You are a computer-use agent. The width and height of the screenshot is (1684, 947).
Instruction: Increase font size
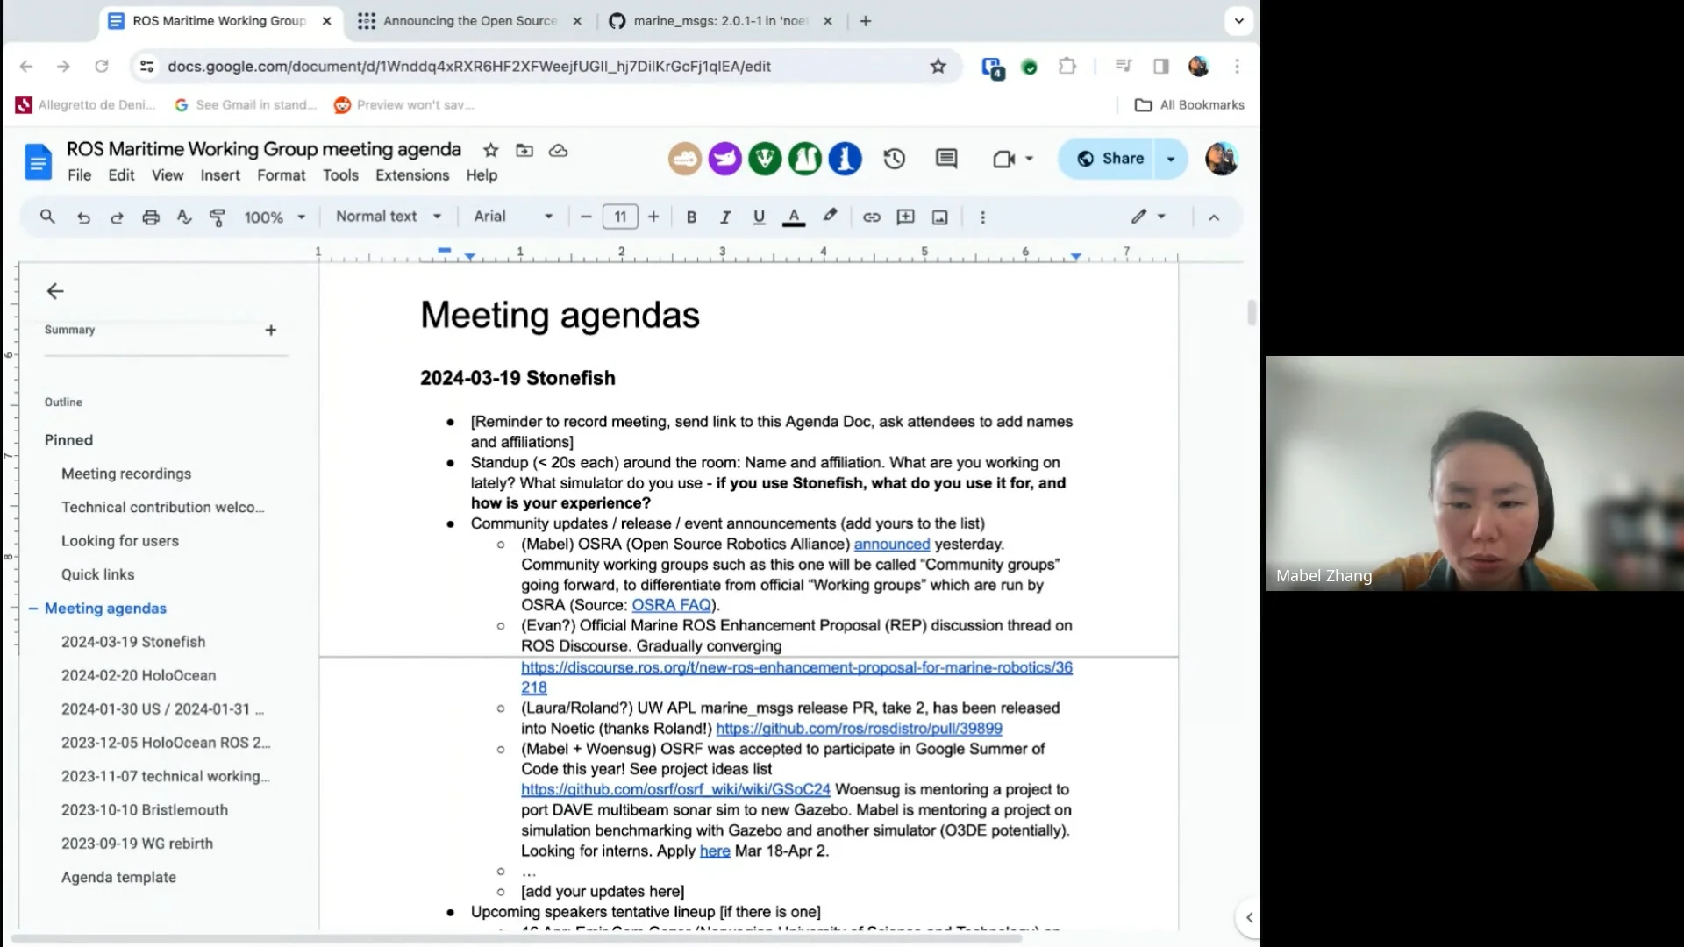click(x=653, y=217)
